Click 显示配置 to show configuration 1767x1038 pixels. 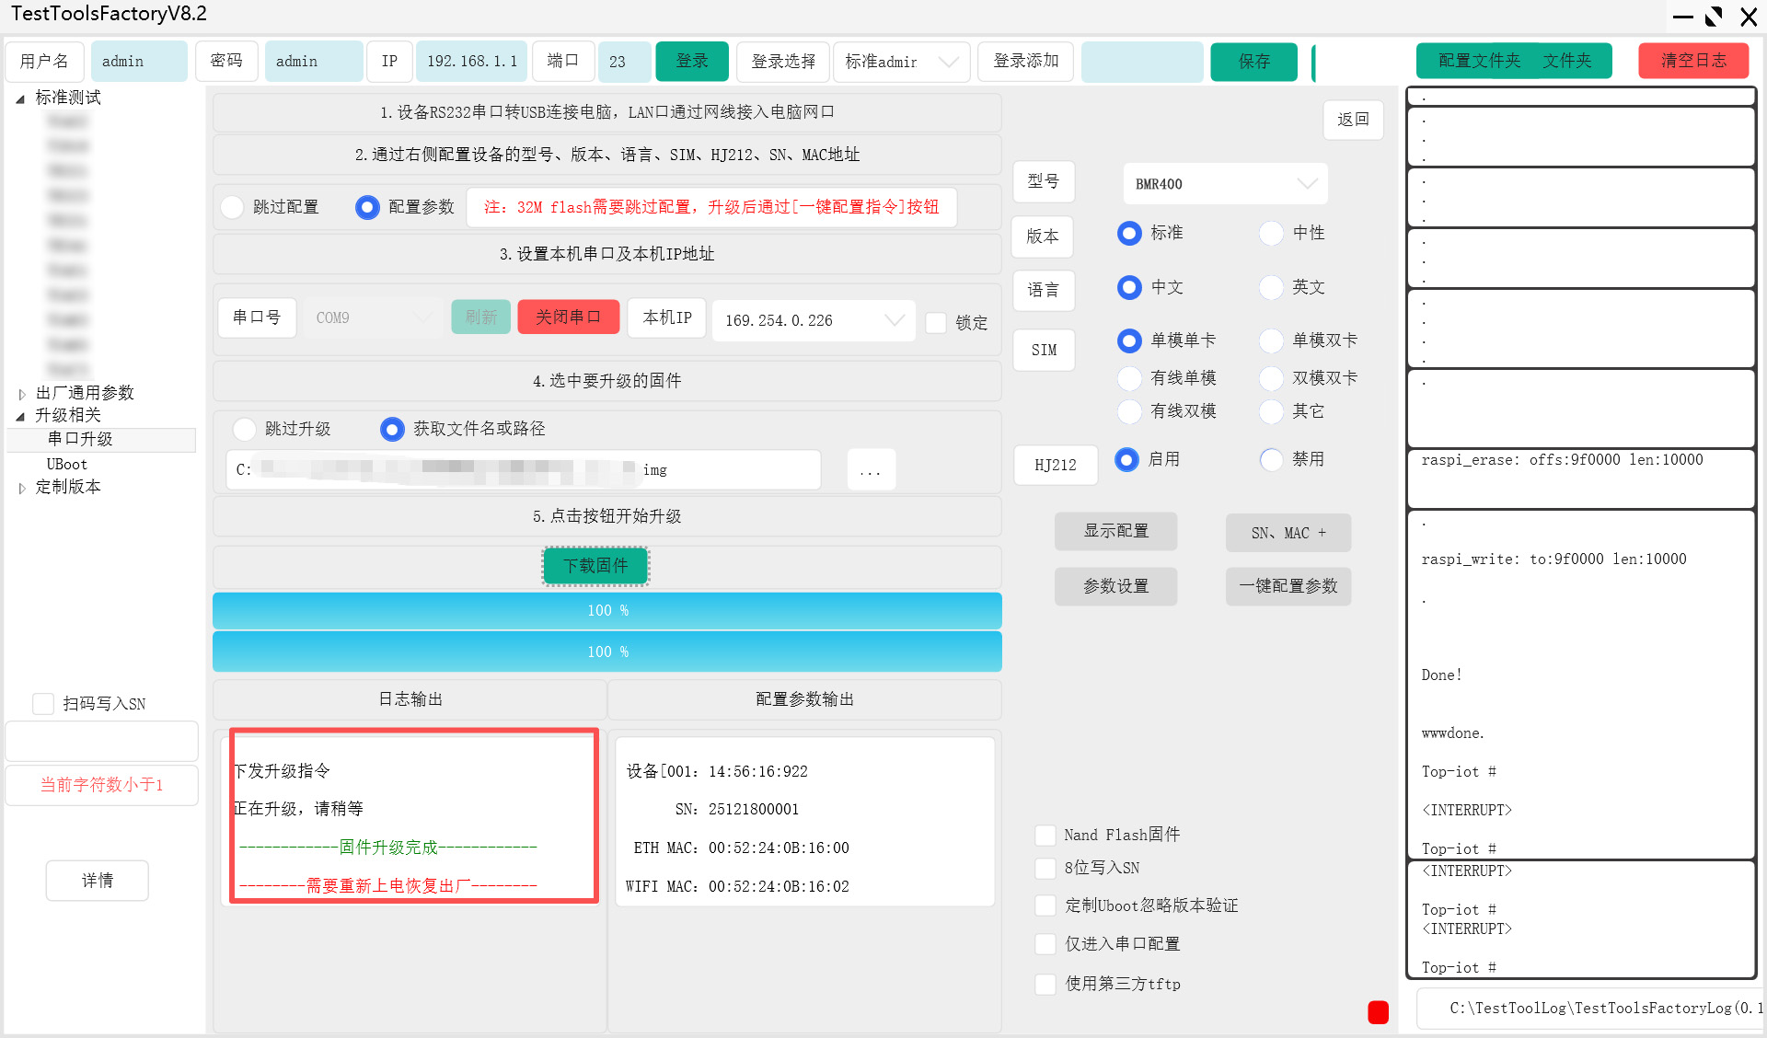point(1115,531)
